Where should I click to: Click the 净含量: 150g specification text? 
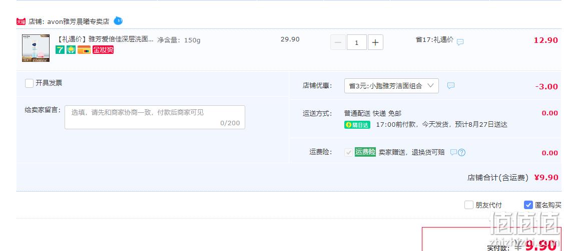click(x=179, y=40)
